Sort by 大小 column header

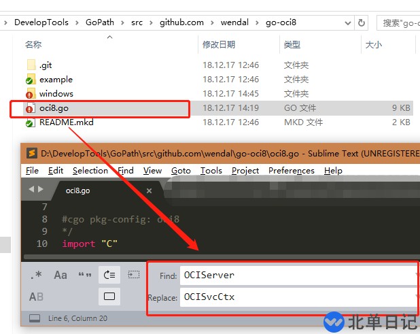[373, 44]
